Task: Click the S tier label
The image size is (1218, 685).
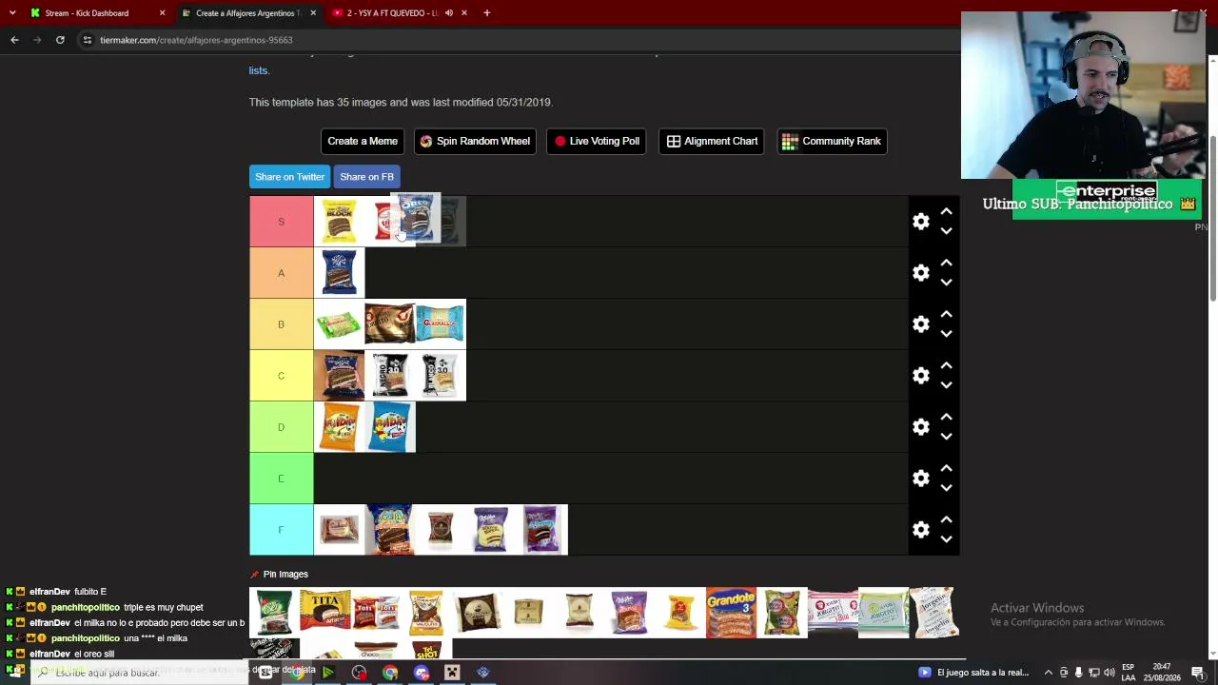Action: tap(281, 222)
